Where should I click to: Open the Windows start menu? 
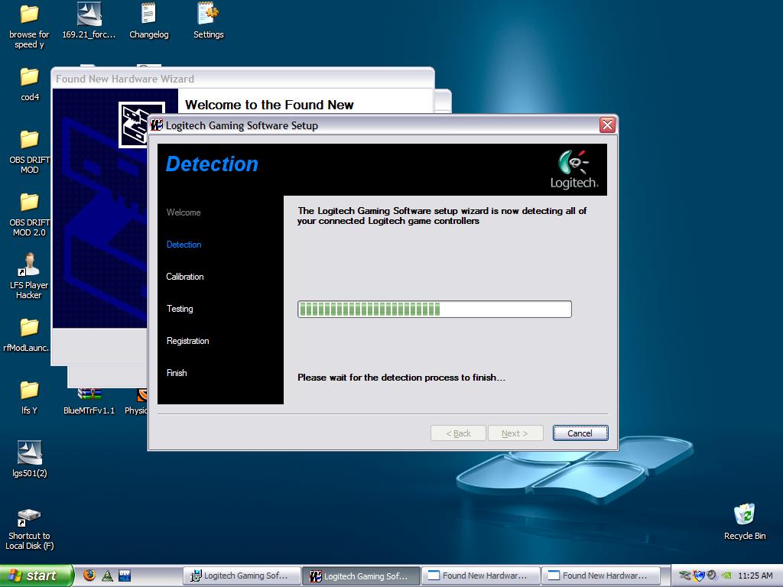pyautogui.click(x=36, y=576)
